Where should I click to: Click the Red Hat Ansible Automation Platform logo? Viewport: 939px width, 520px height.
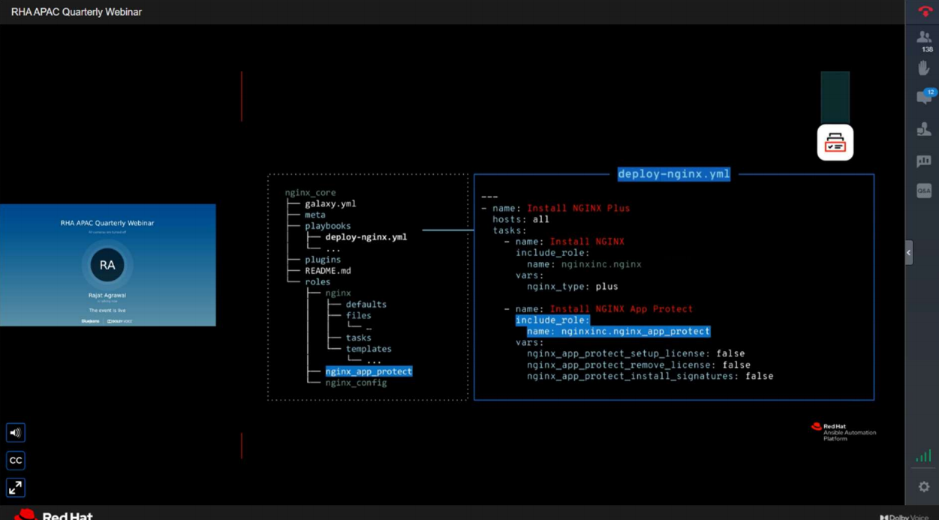[844, 431]
